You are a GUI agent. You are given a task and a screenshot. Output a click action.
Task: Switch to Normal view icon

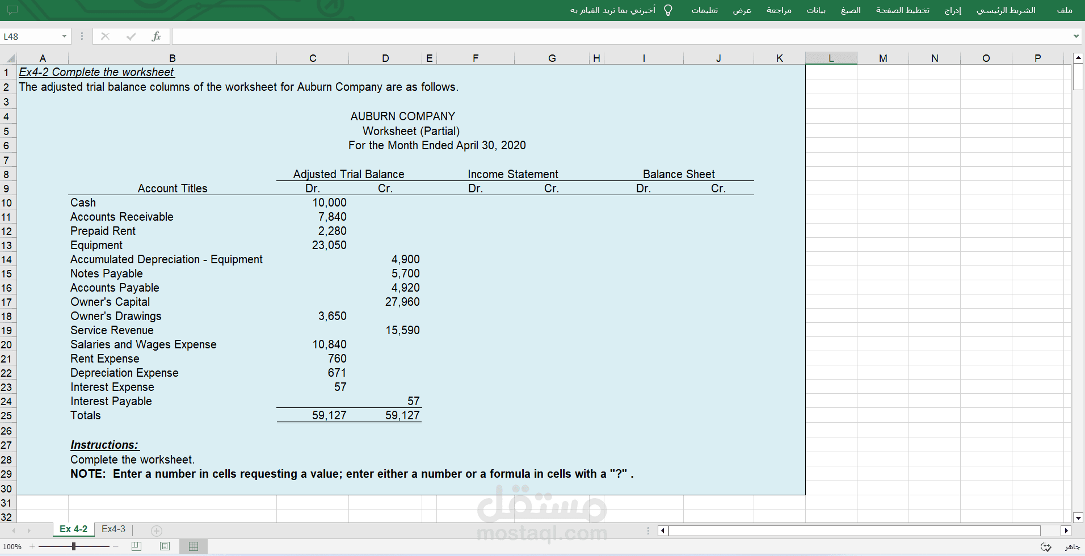click(x=194, y=546)
